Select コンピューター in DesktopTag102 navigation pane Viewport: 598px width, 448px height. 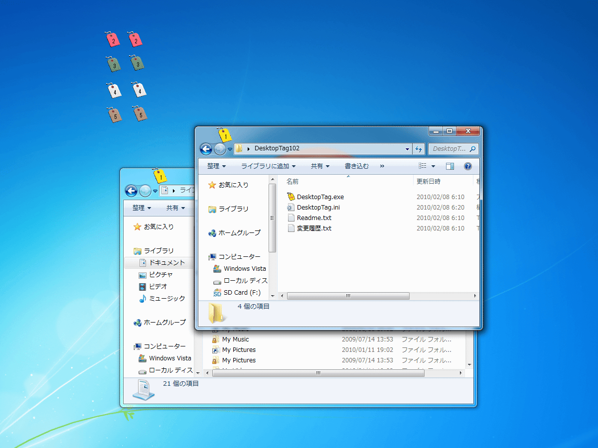click(234, 256)
